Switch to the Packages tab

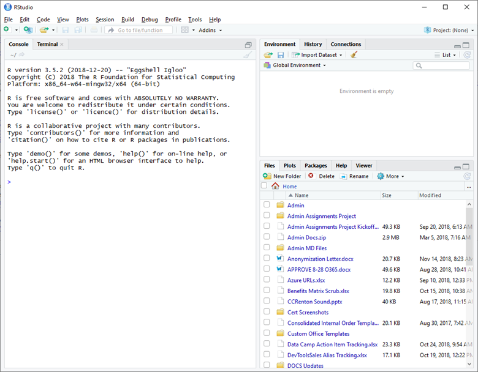316,166
